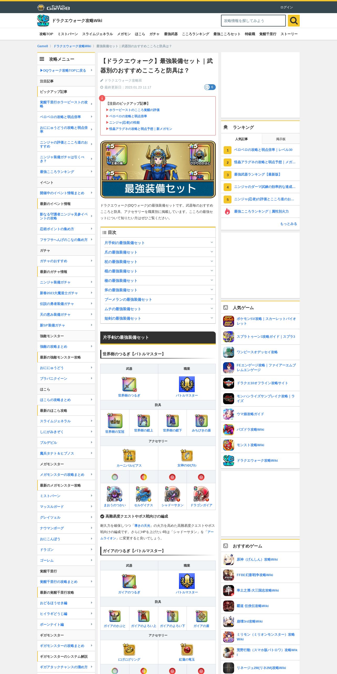The image size is (337, 674).
Task: Open the 特級職 navigation item
Action: [x=250, y=34]
